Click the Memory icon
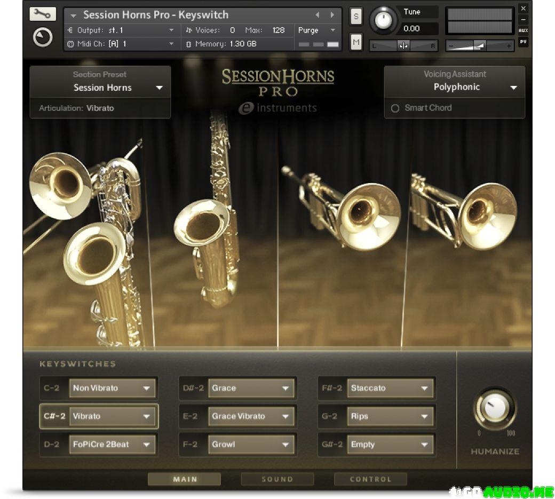Viewport: 555px width, 499px height. point(189,44)
